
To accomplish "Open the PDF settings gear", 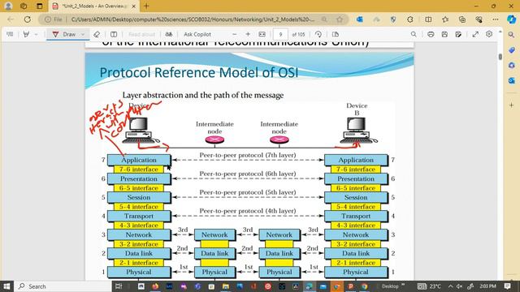I will coord(489,34).
